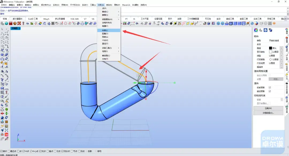289x156 pixels.
Task: Open the cylinder properties page icon
Action: pos(270,30)
